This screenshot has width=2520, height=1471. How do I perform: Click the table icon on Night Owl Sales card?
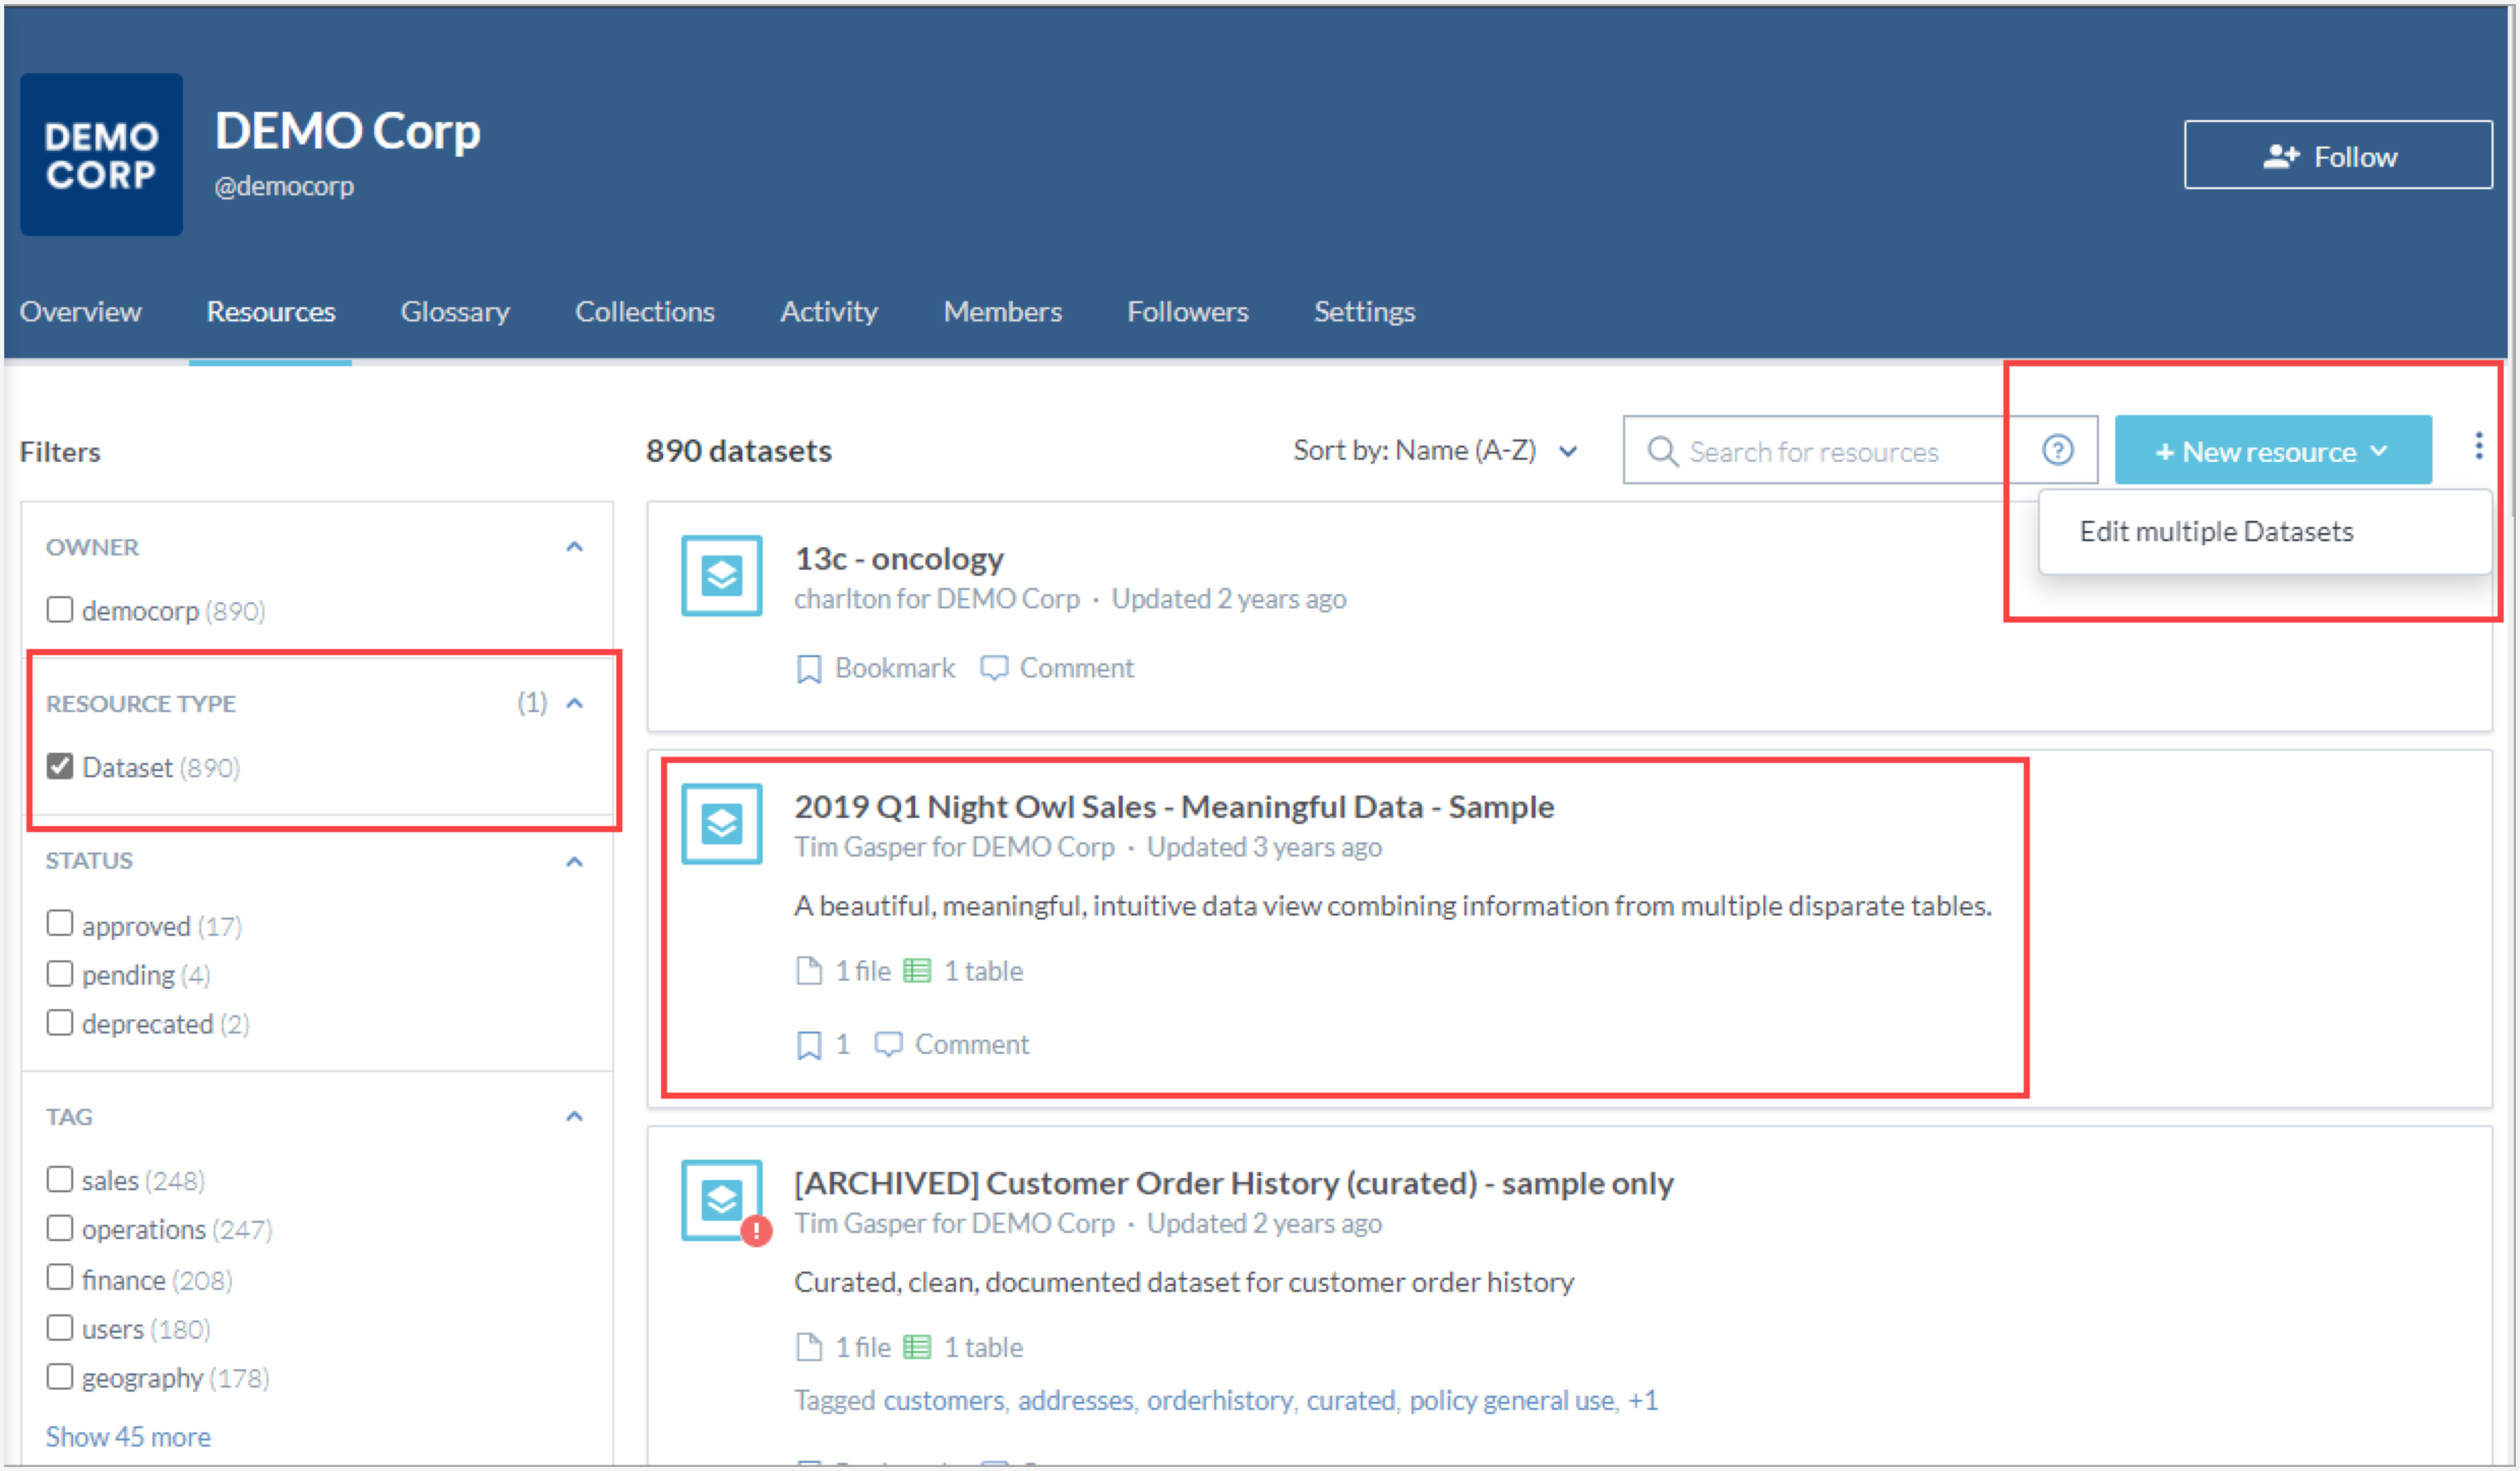coord(916,971)
